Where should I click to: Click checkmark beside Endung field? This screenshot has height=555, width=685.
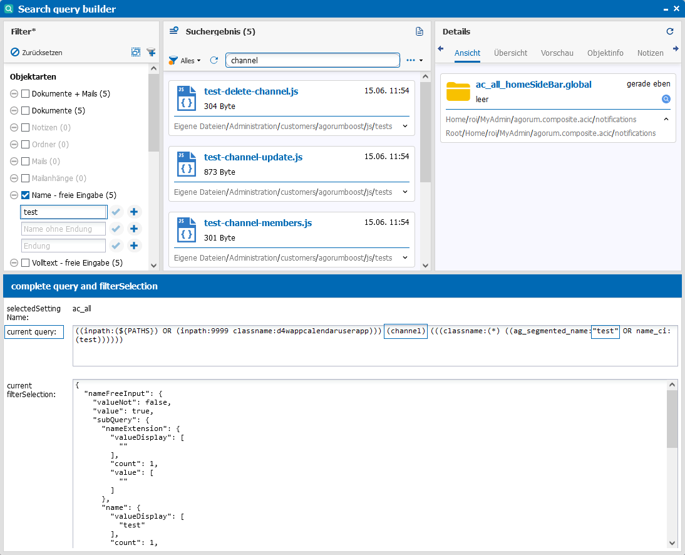(x=116, y=246)
